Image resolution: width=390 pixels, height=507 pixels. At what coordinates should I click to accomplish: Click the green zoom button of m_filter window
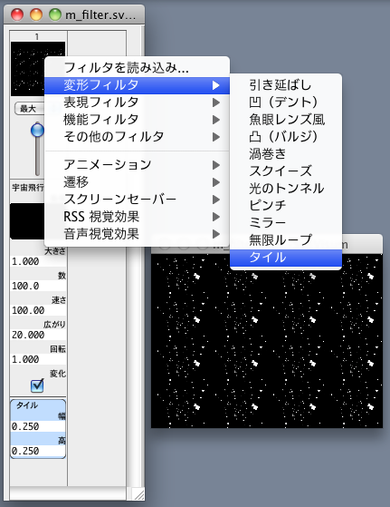click(x=55, y=15)
